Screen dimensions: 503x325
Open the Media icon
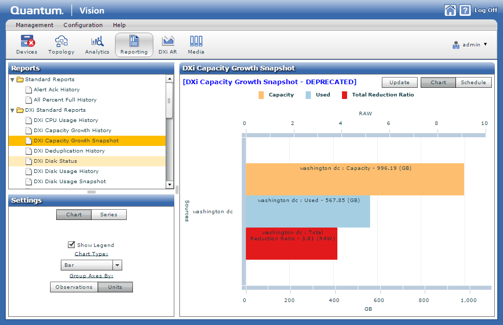click(196, 41)
